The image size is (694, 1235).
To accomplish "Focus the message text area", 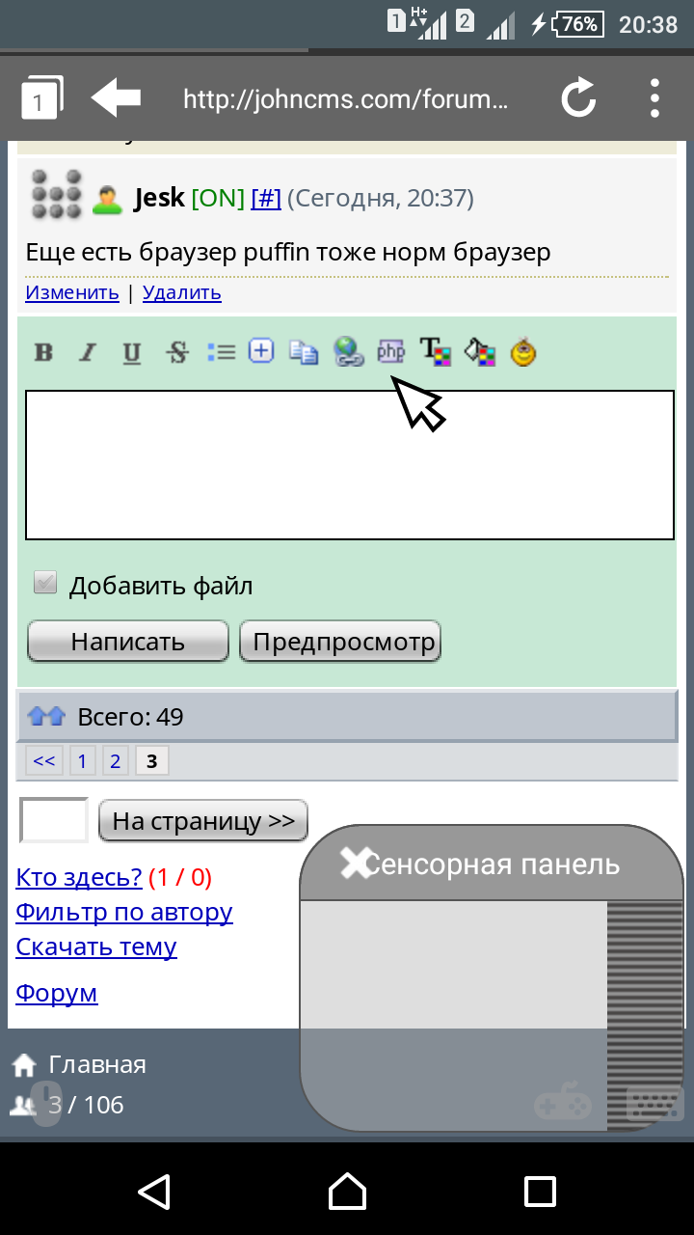I will [x=350, y=465].
